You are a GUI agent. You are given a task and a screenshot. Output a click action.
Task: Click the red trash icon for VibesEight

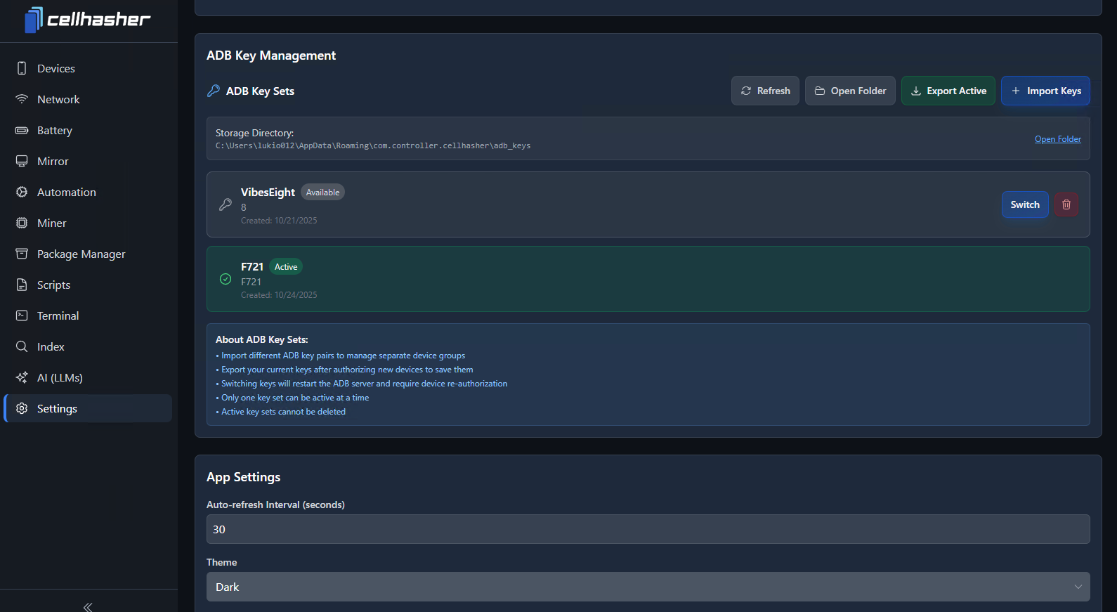[1066, 204]
